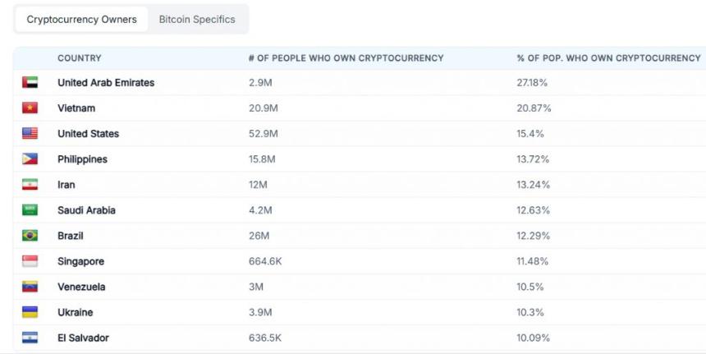The image size is (706, 354).
Task: Select the United States 52.9M owners cell
Action: point(264,134)
